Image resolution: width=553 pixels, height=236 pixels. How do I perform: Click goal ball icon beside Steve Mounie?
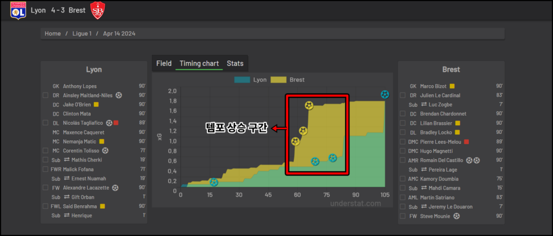[457, 216]
